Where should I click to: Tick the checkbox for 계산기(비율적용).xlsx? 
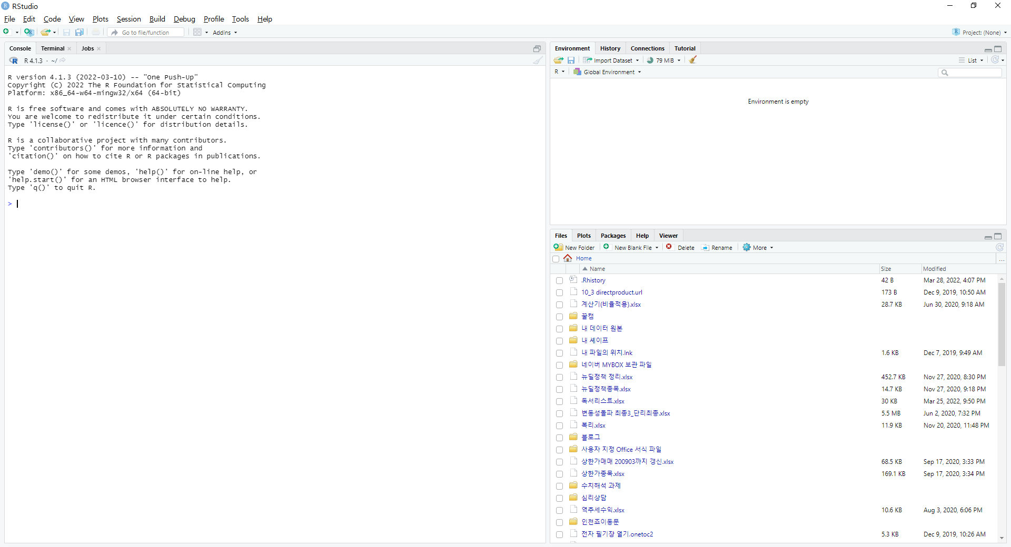pyautogui.click(x=560, y=305)
